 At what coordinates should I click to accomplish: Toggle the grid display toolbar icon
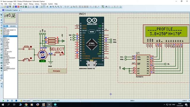[x=44, y=7]
